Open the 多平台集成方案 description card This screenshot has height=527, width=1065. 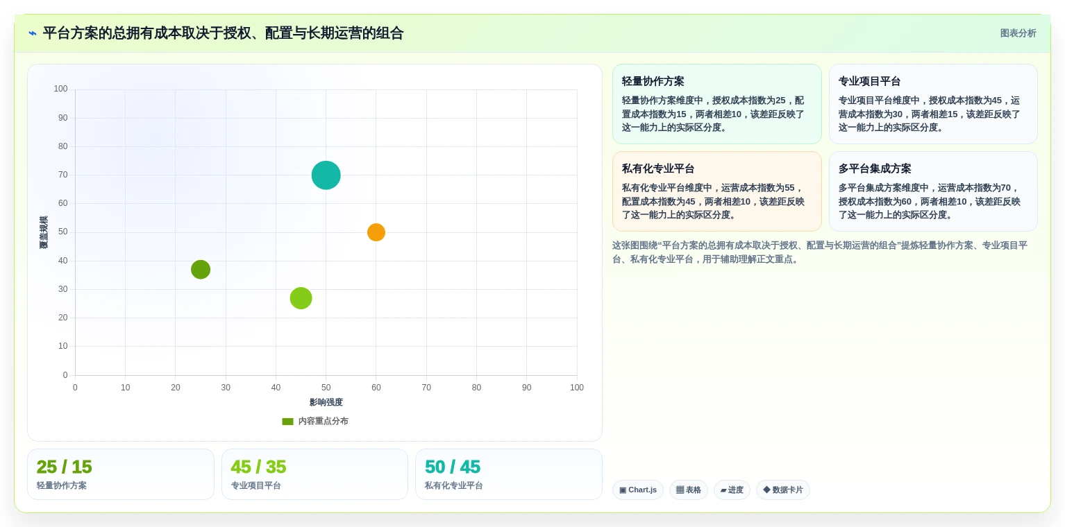pos(933,191)
